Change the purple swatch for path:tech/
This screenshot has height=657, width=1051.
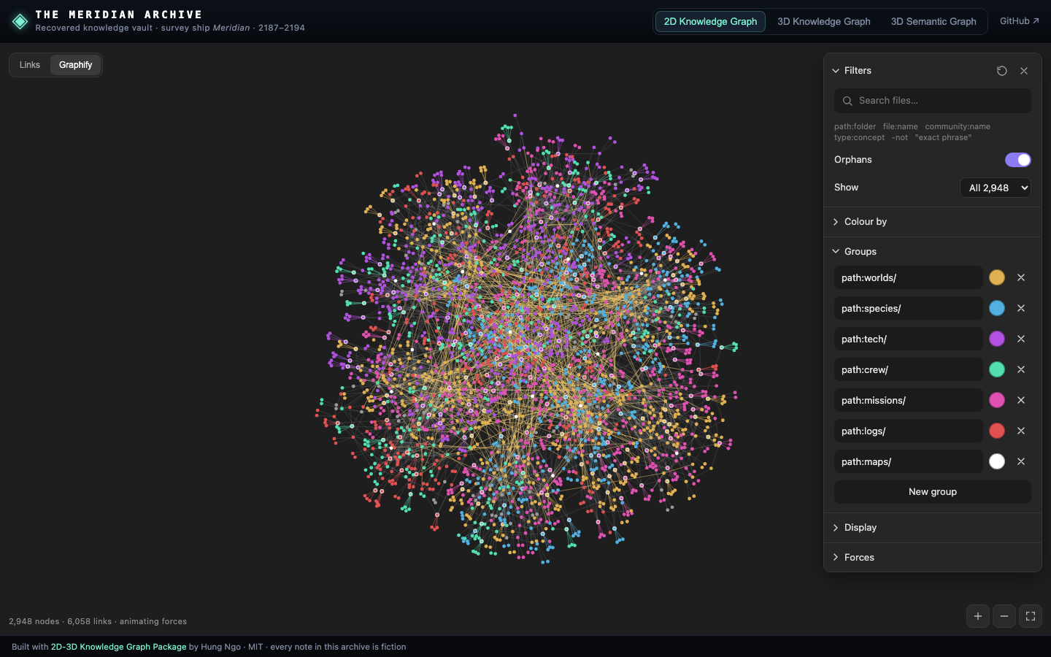(x=997, y=339)
